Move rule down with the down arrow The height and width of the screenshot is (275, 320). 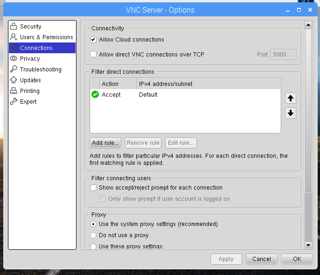tap(291, 113)
